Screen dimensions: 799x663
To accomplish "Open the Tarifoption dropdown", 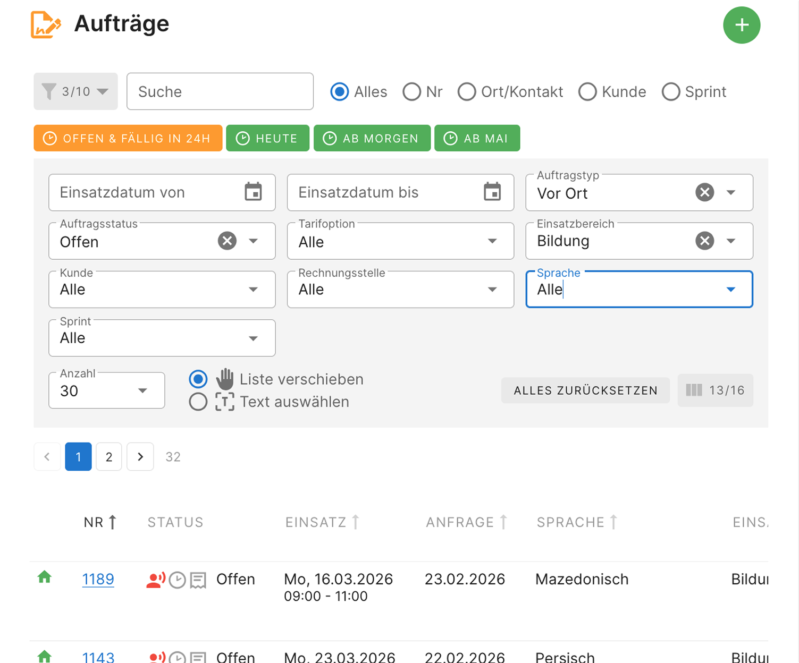I will coord(400,241).
